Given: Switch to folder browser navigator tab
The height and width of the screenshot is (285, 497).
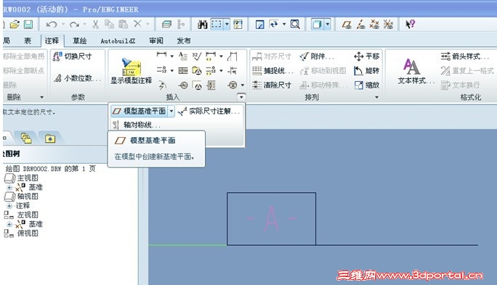Looking at the screenshot, I should point(26,138).
